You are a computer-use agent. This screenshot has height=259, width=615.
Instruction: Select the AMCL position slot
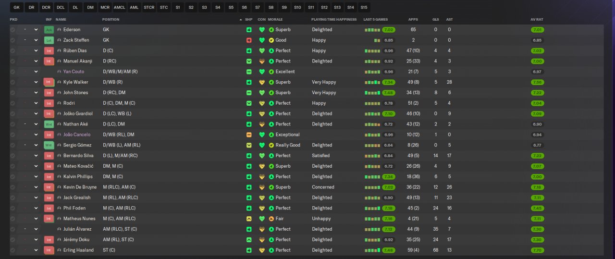coord(120,7)
